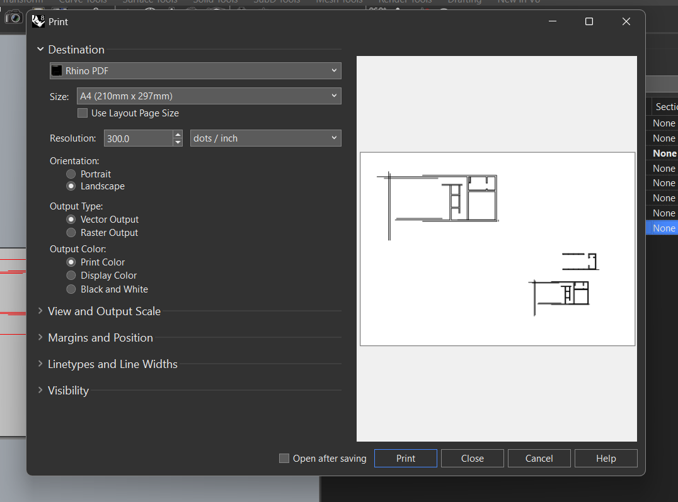Expand View and Output Scale section

pos(104,311)
